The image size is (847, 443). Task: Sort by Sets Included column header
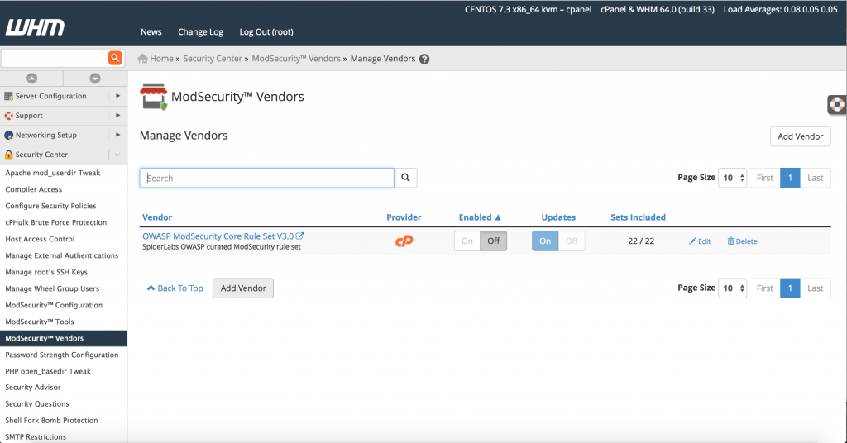(638, 217)
